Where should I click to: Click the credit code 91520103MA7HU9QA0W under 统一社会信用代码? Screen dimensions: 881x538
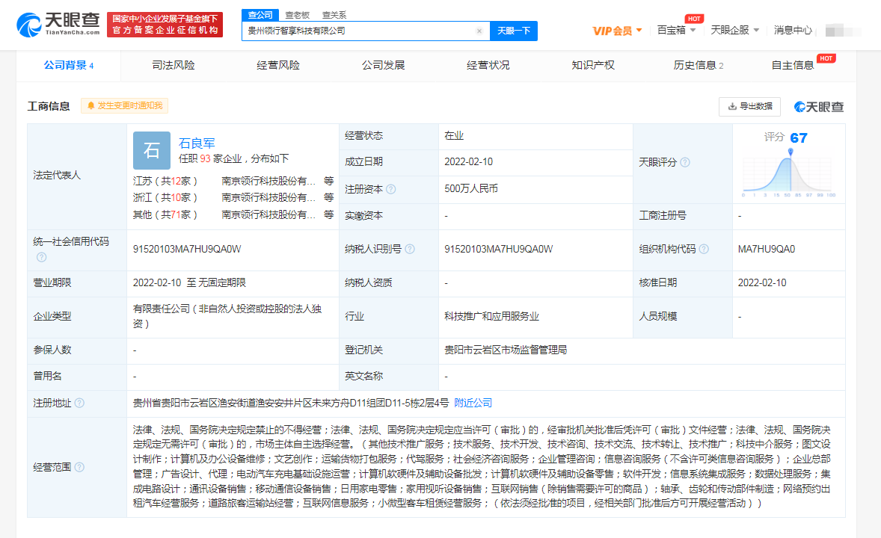[187, 249]
